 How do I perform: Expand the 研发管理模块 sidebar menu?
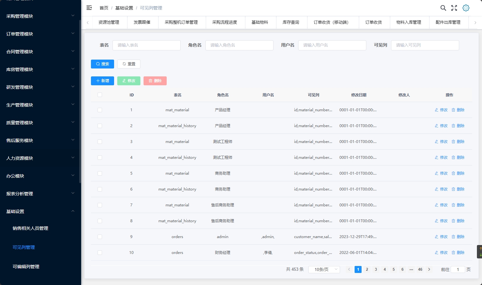pos(41,87)
